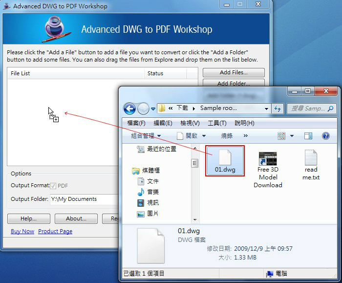Expand the address bar history dropdown

266,109
